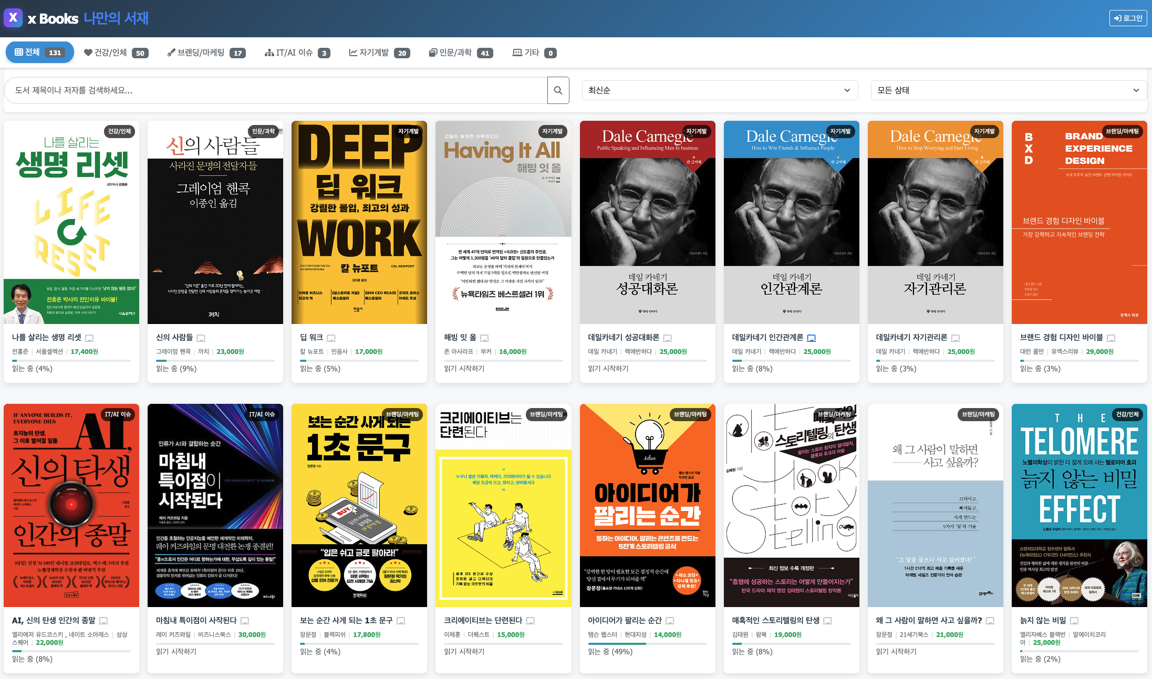Open the DEEP WORK book cover thumbnail
The height and width of the screenshot is (679, 1152).
tap(359, 222)
